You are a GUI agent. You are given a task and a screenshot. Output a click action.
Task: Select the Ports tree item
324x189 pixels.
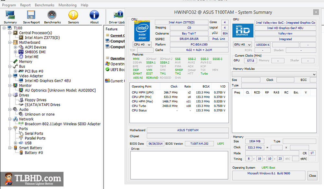point(23,129)
